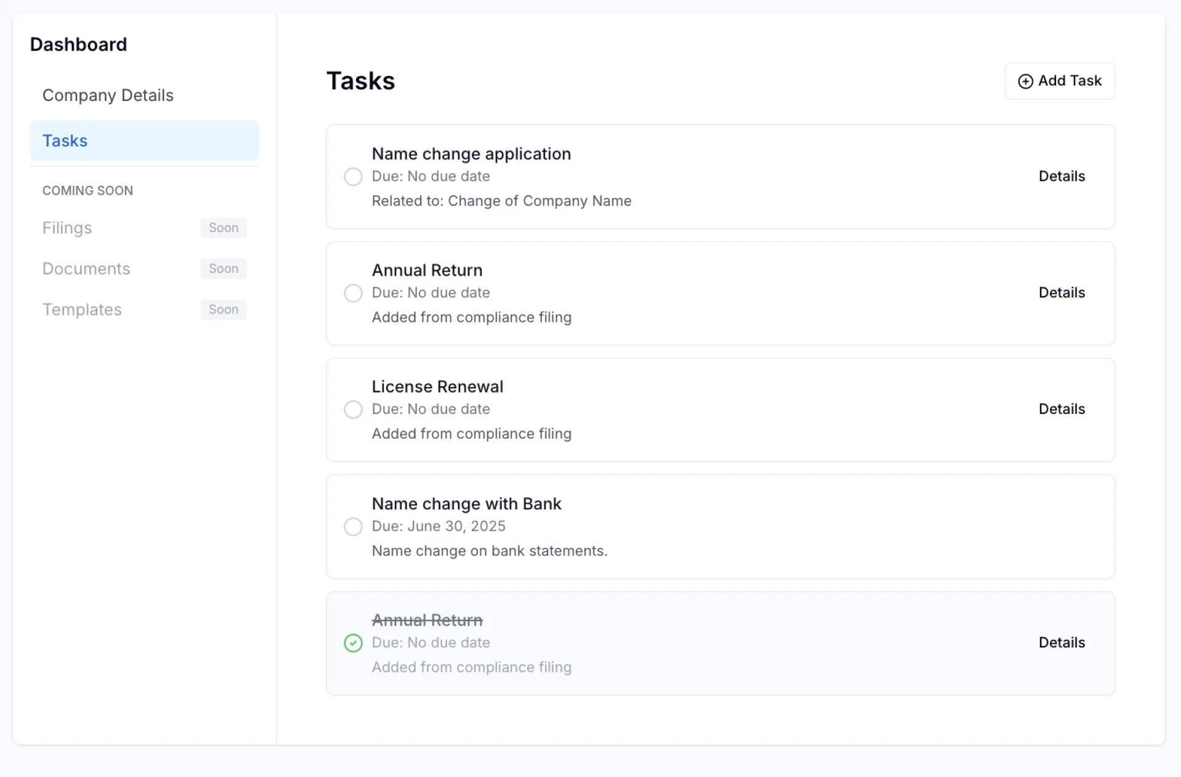Screen dimensions: 1181x777
Task: Show Details for the completed Annual Return
Action: point(1061,642)
